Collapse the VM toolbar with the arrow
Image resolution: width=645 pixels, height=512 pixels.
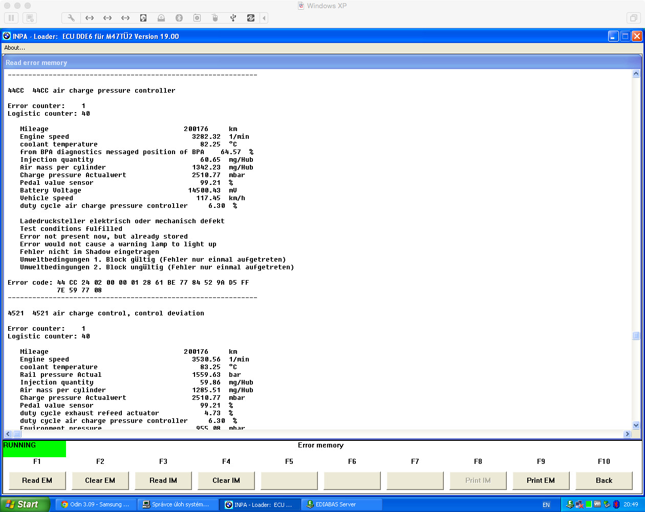(264, 18)
